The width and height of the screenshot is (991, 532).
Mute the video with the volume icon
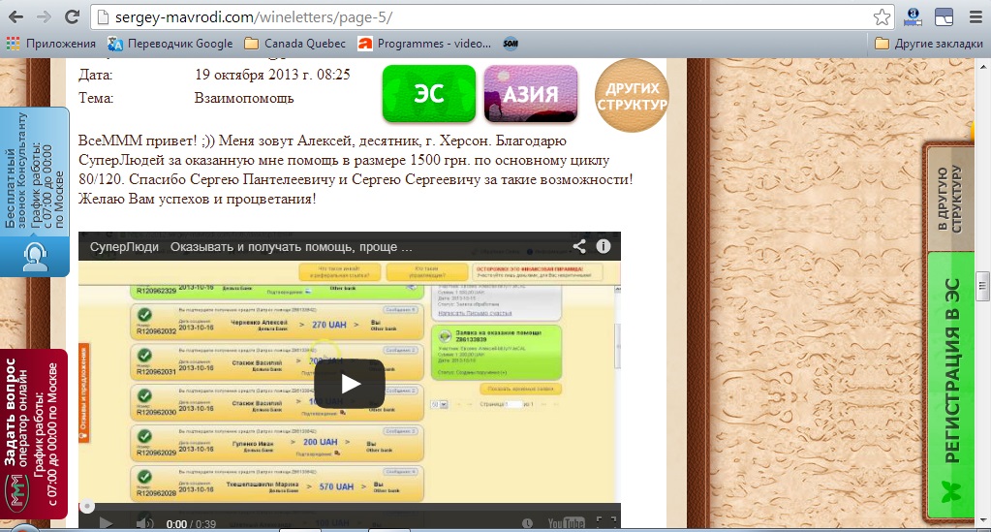click(x=144, y=523)
